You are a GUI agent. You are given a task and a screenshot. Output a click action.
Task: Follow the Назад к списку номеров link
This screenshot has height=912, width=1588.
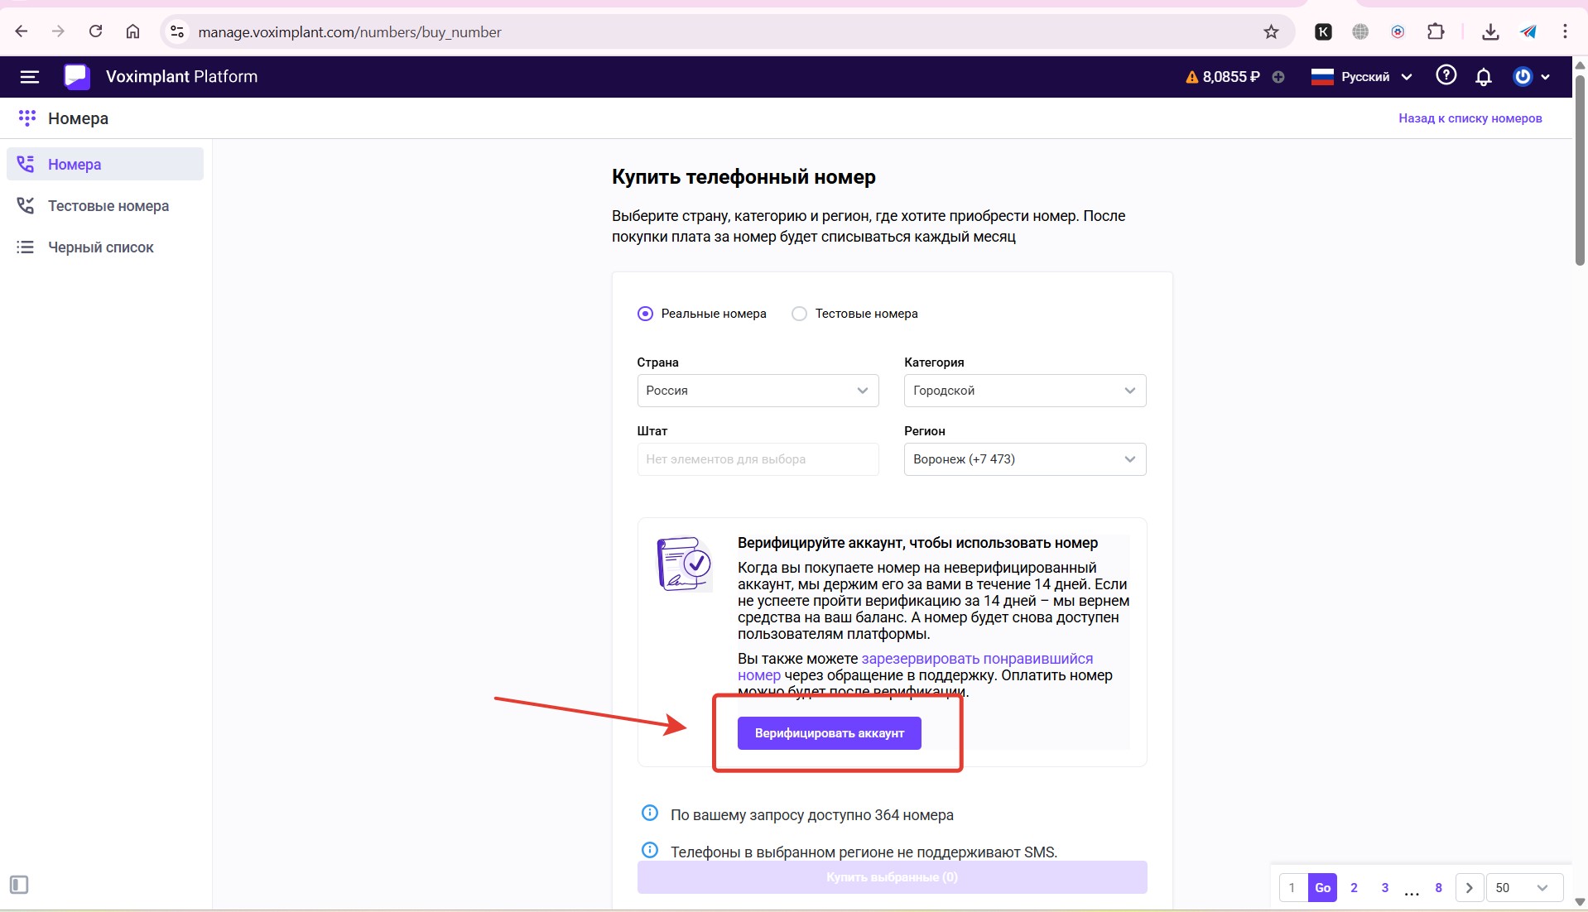coord(1470,118)
